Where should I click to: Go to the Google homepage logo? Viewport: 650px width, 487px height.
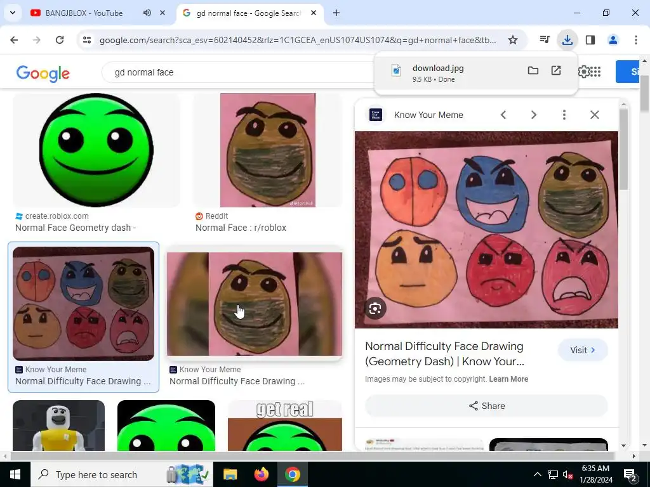pos(43,73)
